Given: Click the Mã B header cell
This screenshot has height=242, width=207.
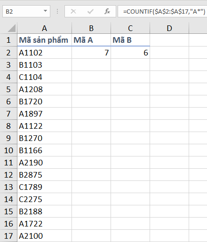Looking at the screenshot, I should (x=130, y=40).
